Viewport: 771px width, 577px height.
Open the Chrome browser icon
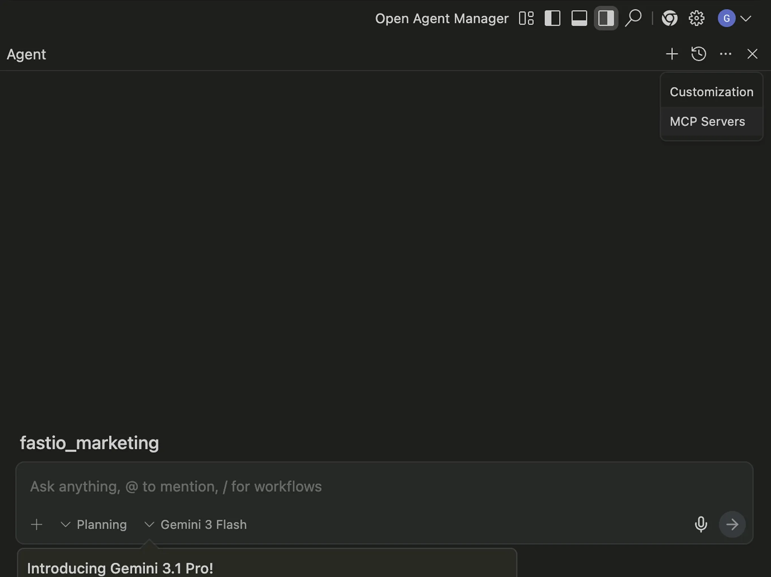tap(670, 18)
